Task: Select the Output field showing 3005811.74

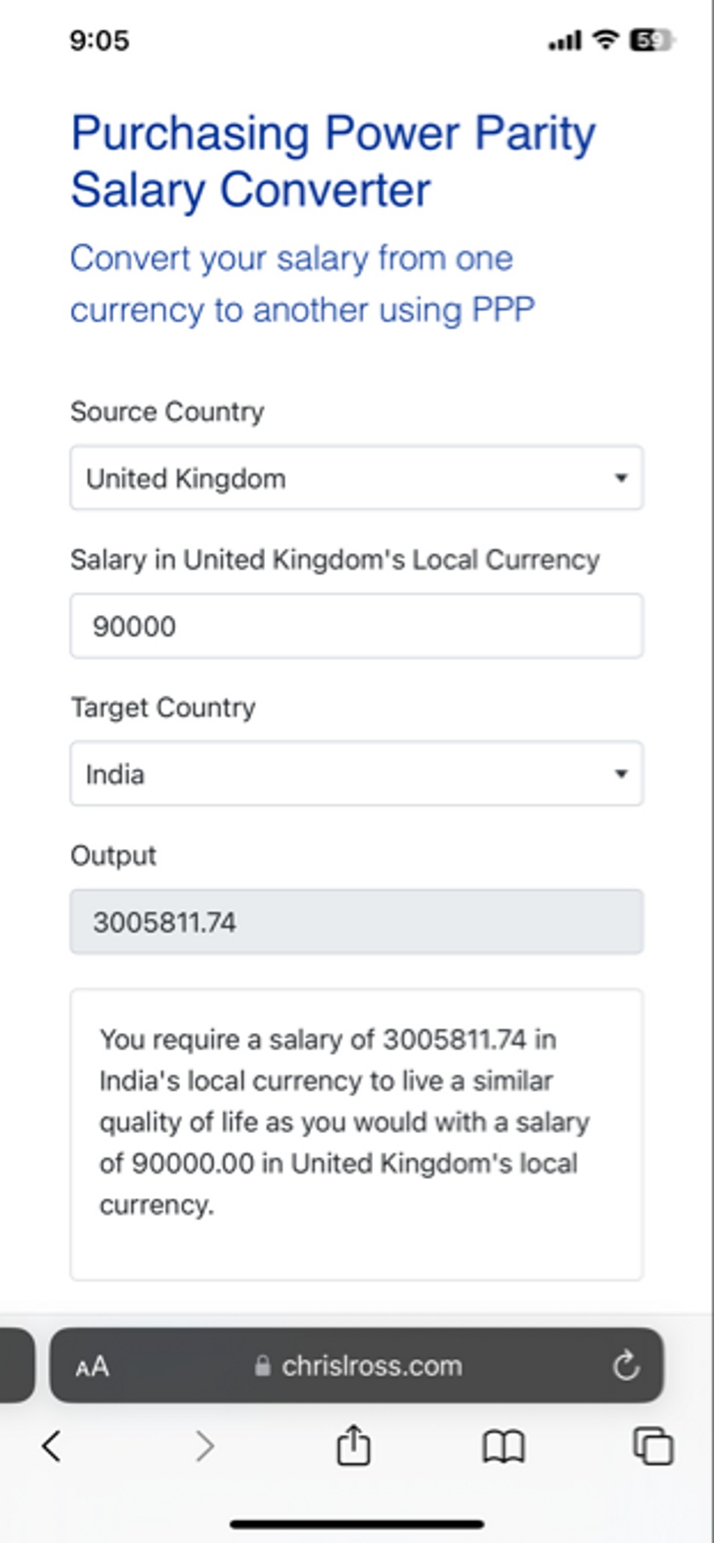Action: [356, 921]
